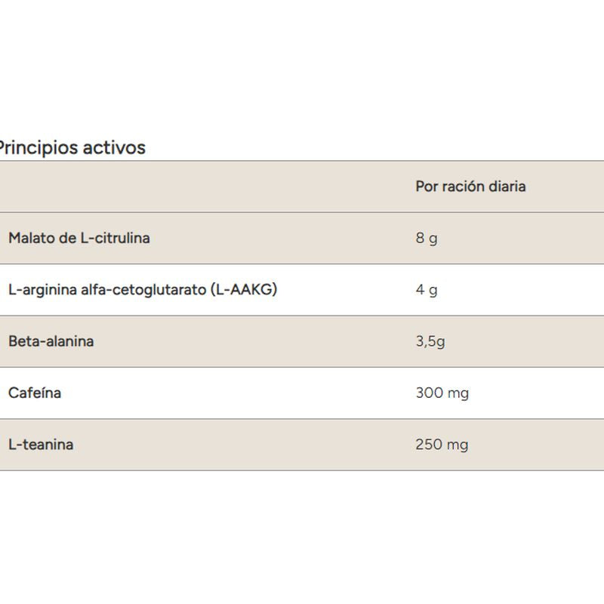Click the L-arginina alfa-cetoglutarato ingredient name
Screen dimensions: 604x604
108,289
